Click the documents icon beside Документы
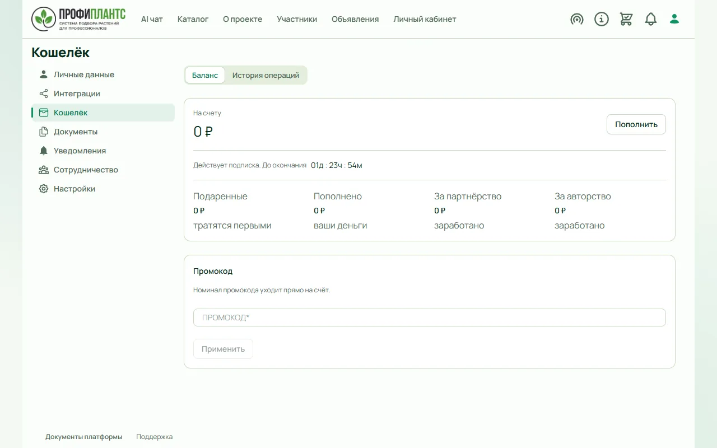The height and width of the screenshot is (448, 717). tap(44, 132)
